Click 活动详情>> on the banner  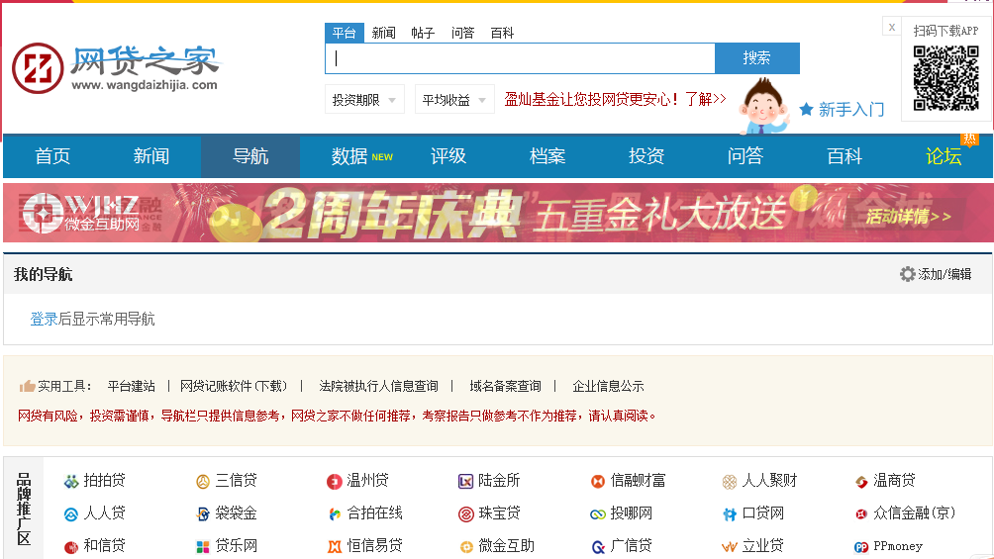click(x=909, y=216)
